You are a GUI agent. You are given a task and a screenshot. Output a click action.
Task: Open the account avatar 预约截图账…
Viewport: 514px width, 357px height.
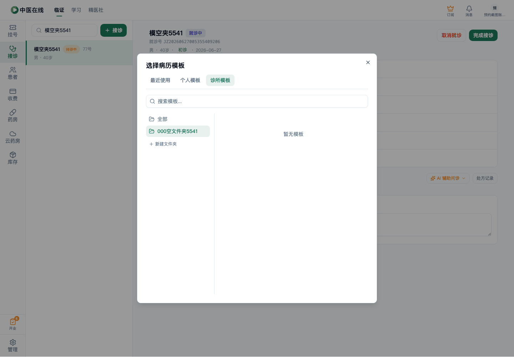pyautogui.click(x=494, y=11)
